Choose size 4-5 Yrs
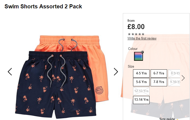This screenshot has height=120, width=190. 141,73
